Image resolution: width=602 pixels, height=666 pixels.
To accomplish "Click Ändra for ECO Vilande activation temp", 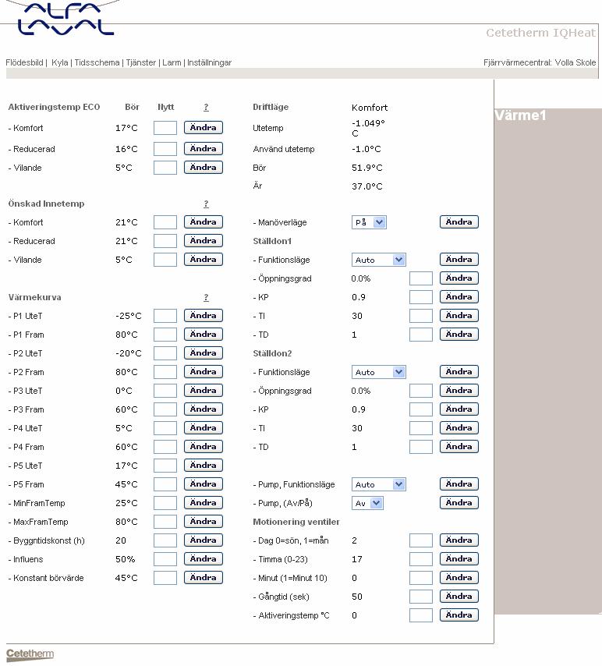I will pos(203,168).
